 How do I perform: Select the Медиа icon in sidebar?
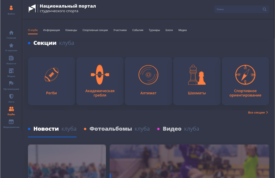tap(11, 71)
